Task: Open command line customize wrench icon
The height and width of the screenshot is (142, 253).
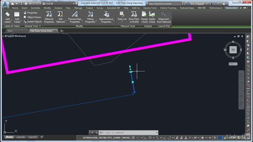Action: click(96, 133)
